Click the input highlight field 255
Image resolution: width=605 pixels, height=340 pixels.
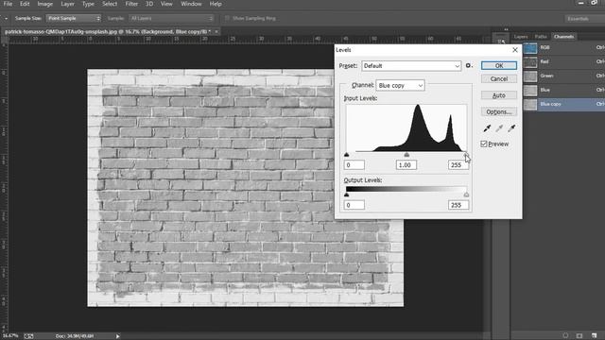click(458, 165)
